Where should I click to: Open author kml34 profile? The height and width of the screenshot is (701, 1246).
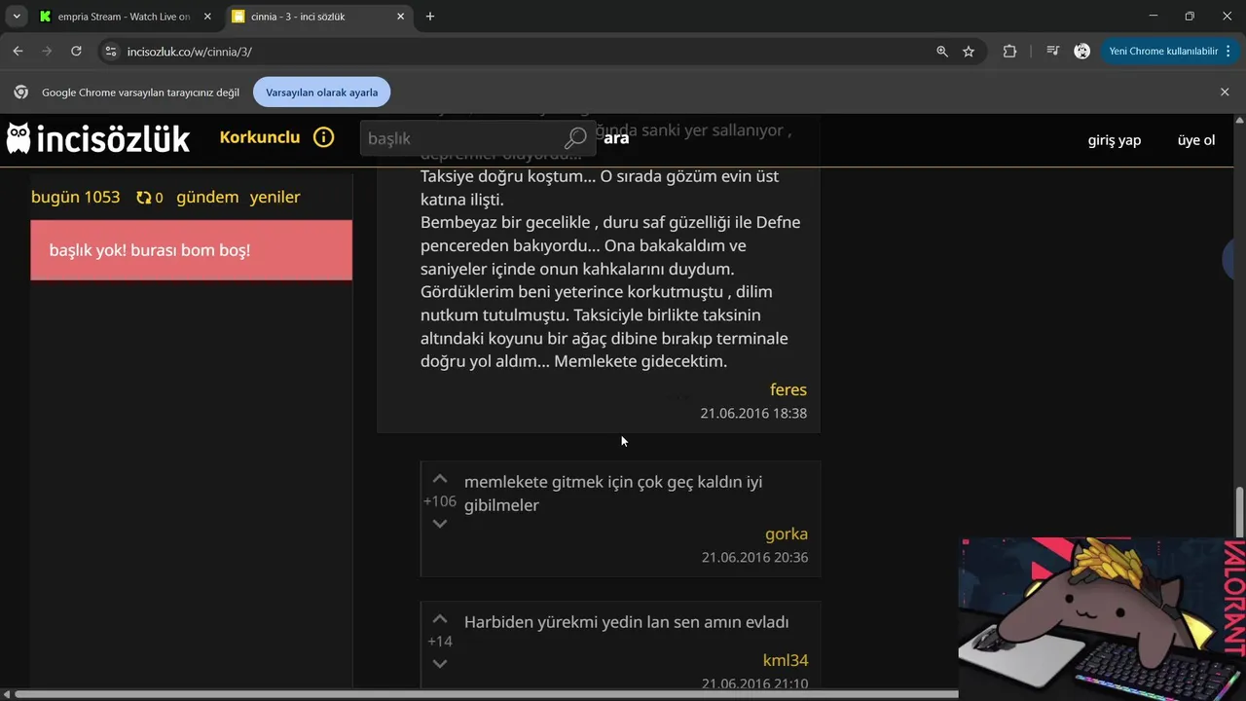pos(786,660)
